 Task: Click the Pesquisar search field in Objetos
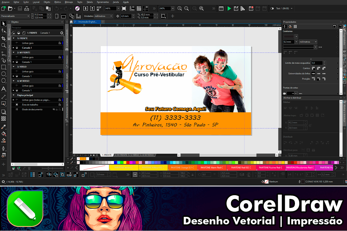(37, 28)
